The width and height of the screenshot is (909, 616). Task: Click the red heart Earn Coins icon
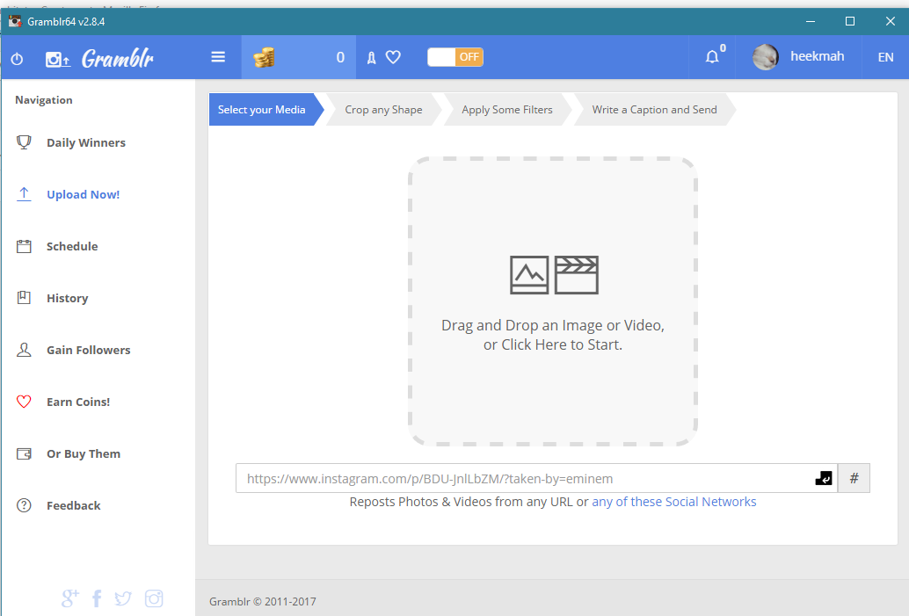[24, 402]
